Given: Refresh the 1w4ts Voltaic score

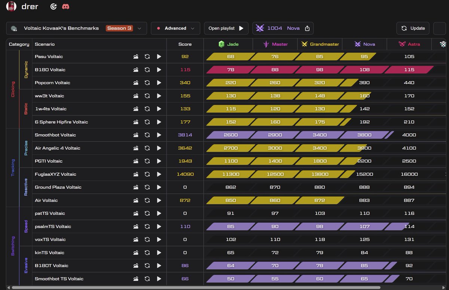Looking at the screenshot, I should pos(147,109).
